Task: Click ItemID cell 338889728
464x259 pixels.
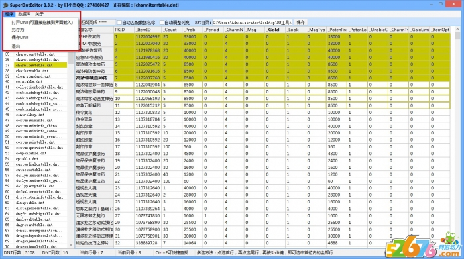Action: pos(148,243)
